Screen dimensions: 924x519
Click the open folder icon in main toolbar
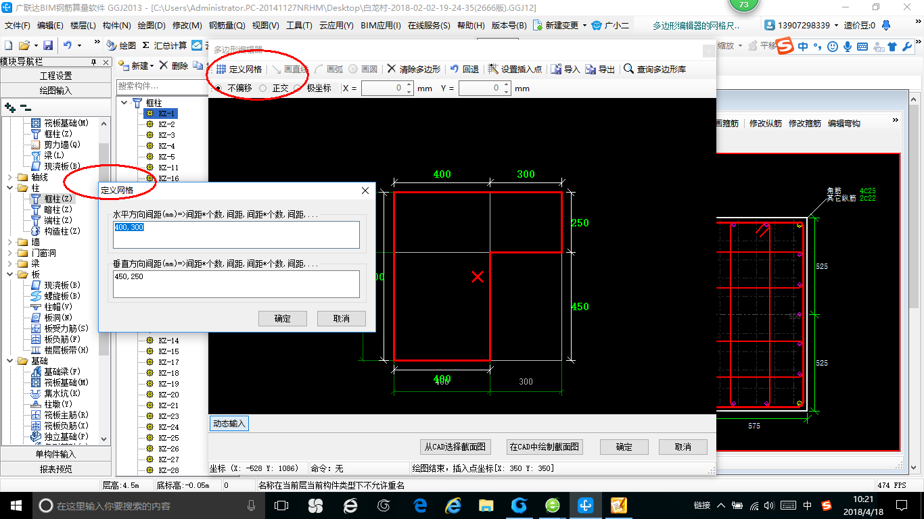24,45
